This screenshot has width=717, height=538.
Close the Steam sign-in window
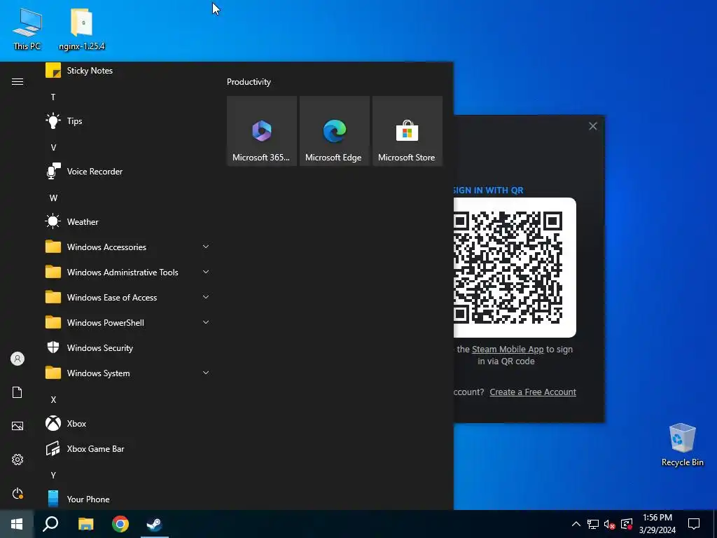click(592, 126)
